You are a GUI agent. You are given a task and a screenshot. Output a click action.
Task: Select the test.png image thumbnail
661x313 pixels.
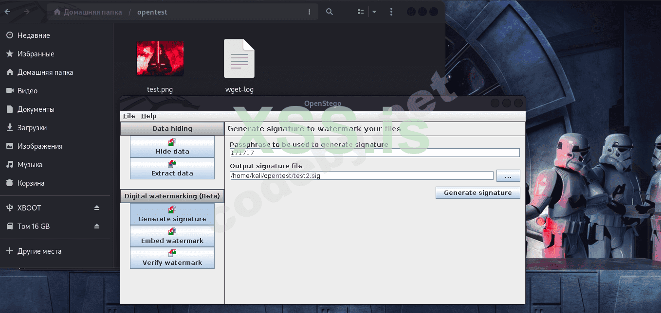160,58
